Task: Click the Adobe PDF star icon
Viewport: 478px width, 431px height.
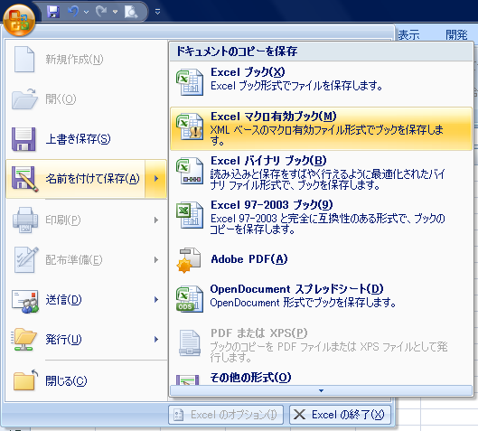Action: click(x=189, y=259)
